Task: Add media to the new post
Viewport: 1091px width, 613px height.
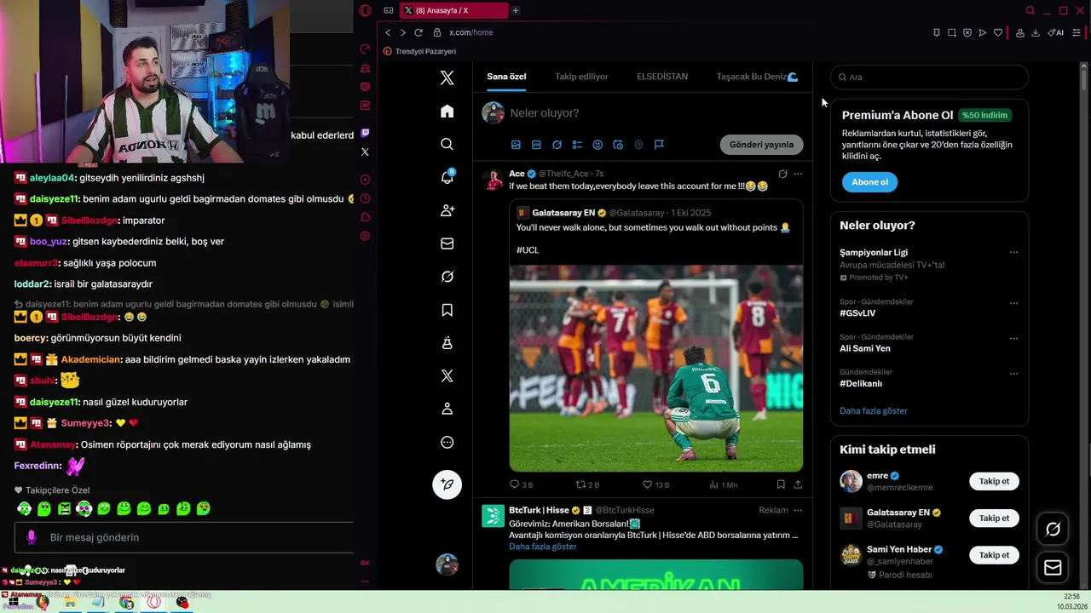Action: 516,145
